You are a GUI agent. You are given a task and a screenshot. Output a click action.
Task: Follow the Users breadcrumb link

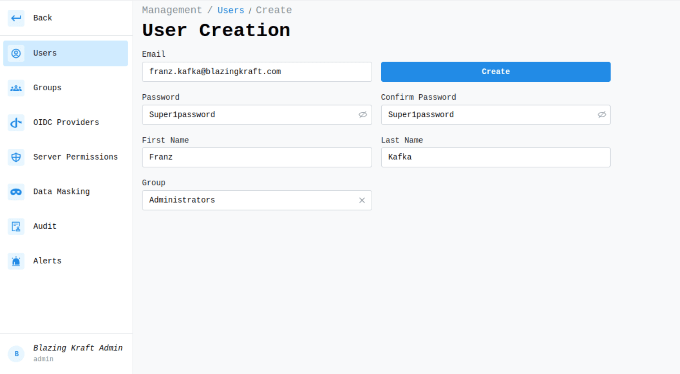231,10
